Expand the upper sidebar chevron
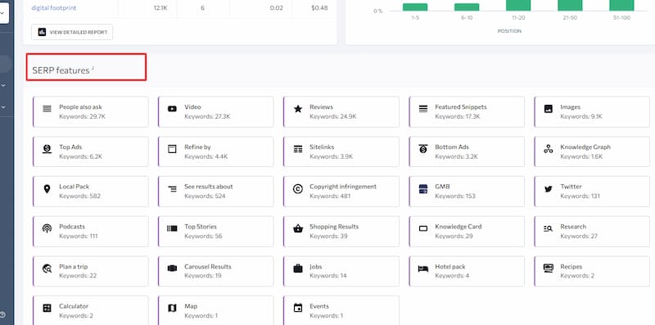The height and width of the screenshot is (325, 655). click(x=3, y=85)
